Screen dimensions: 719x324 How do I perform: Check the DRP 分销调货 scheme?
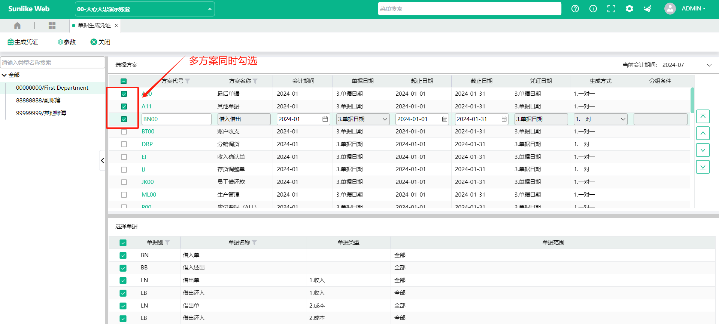click(124, 144)
